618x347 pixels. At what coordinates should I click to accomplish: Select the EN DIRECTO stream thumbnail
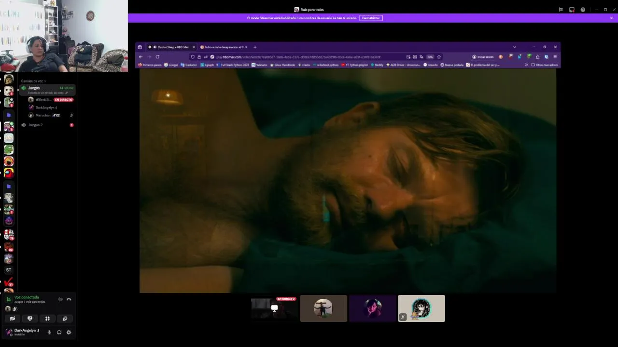[x=274, y=308]
